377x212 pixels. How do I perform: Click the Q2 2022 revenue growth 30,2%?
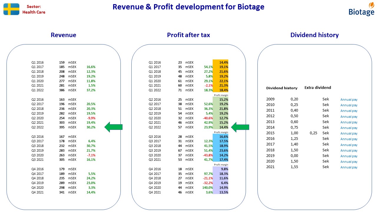tap(91, 127)
